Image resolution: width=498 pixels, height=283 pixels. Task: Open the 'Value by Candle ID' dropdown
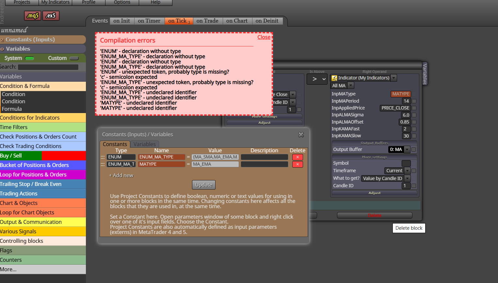[x=407, y=178]
